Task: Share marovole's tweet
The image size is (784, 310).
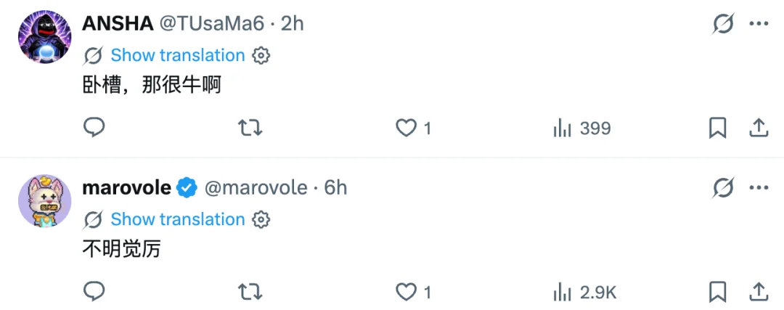Action: pos(758,292)
